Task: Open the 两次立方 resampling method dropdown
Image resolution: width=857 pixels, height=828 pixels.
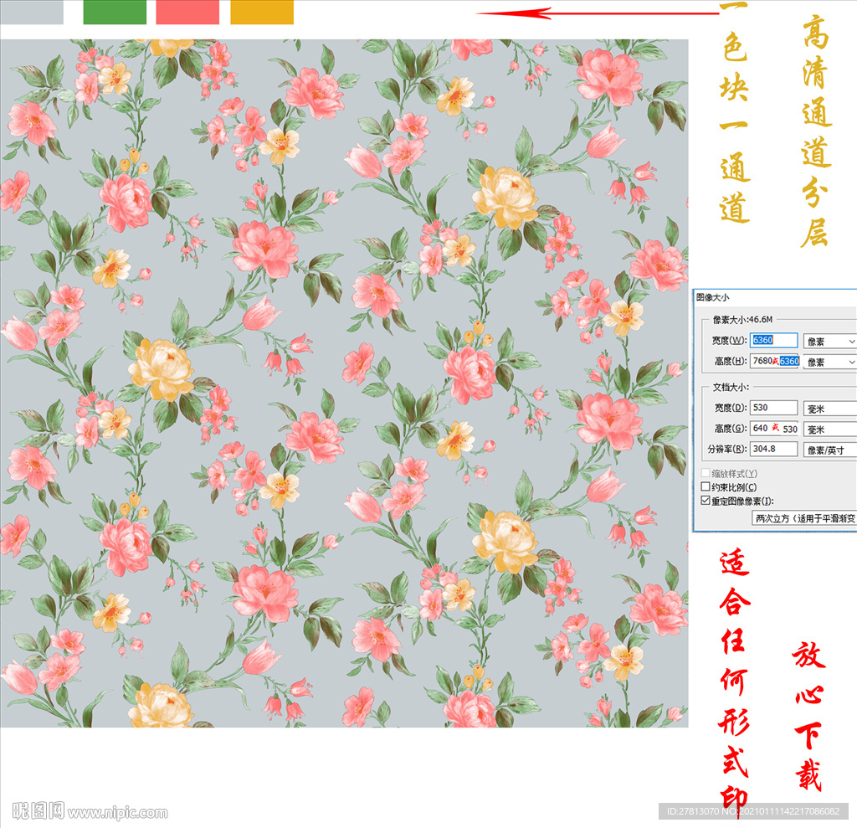Action: [804, 518]
